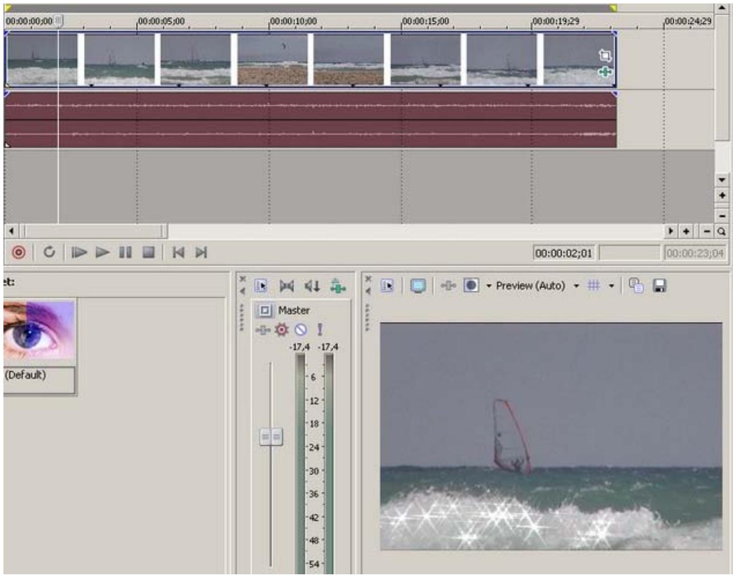Pause the timeline playback

[125, 252]
